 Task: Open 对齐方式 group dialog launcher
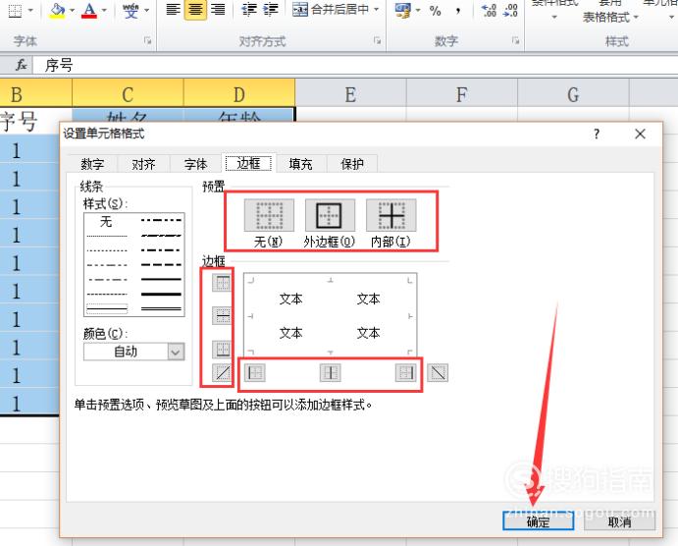point(377,40)
